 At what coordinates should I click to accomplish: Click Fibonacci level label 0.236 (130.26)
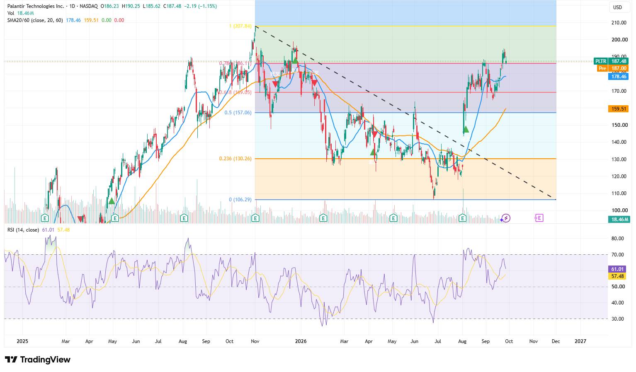pos(235,158)
